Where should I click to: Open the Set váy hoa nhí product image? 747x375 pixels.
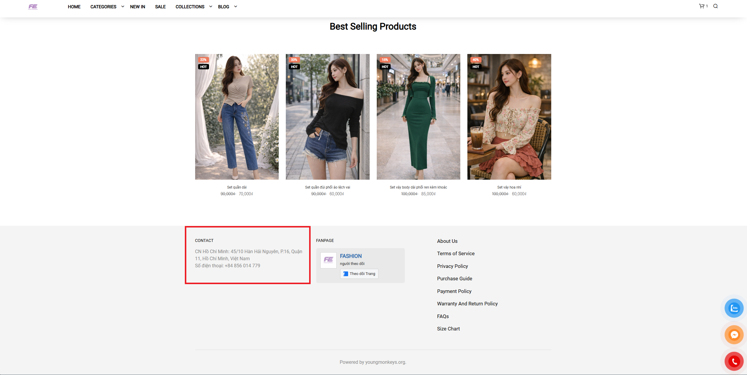[509, 117]
